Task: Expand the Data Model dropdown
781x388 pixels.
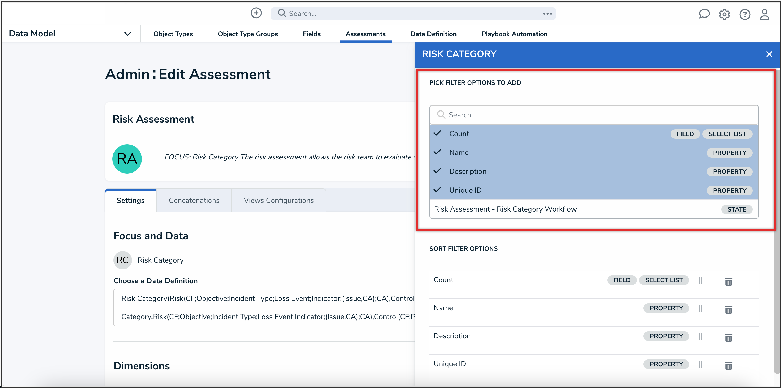Action: (127, 34)
